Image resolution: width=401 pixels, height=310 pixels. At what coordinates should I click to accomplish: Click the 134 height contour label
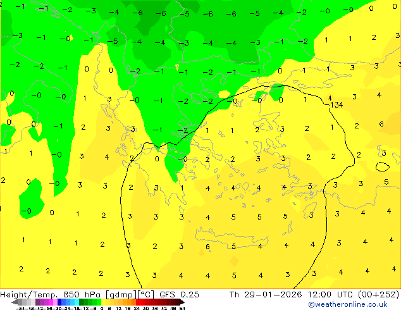click(337, 104)
